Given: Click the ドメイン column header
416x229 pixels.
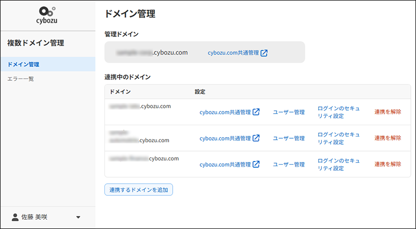Looking at the screenshot, I should click(x=120, y=92).
